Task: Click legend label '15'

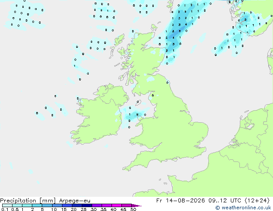Action: (64, 209)
